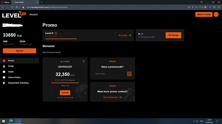The width and height of the screenshot is (222, 124).
Task: Click the browser snapshot camera icon
Action: coord(189,7)
